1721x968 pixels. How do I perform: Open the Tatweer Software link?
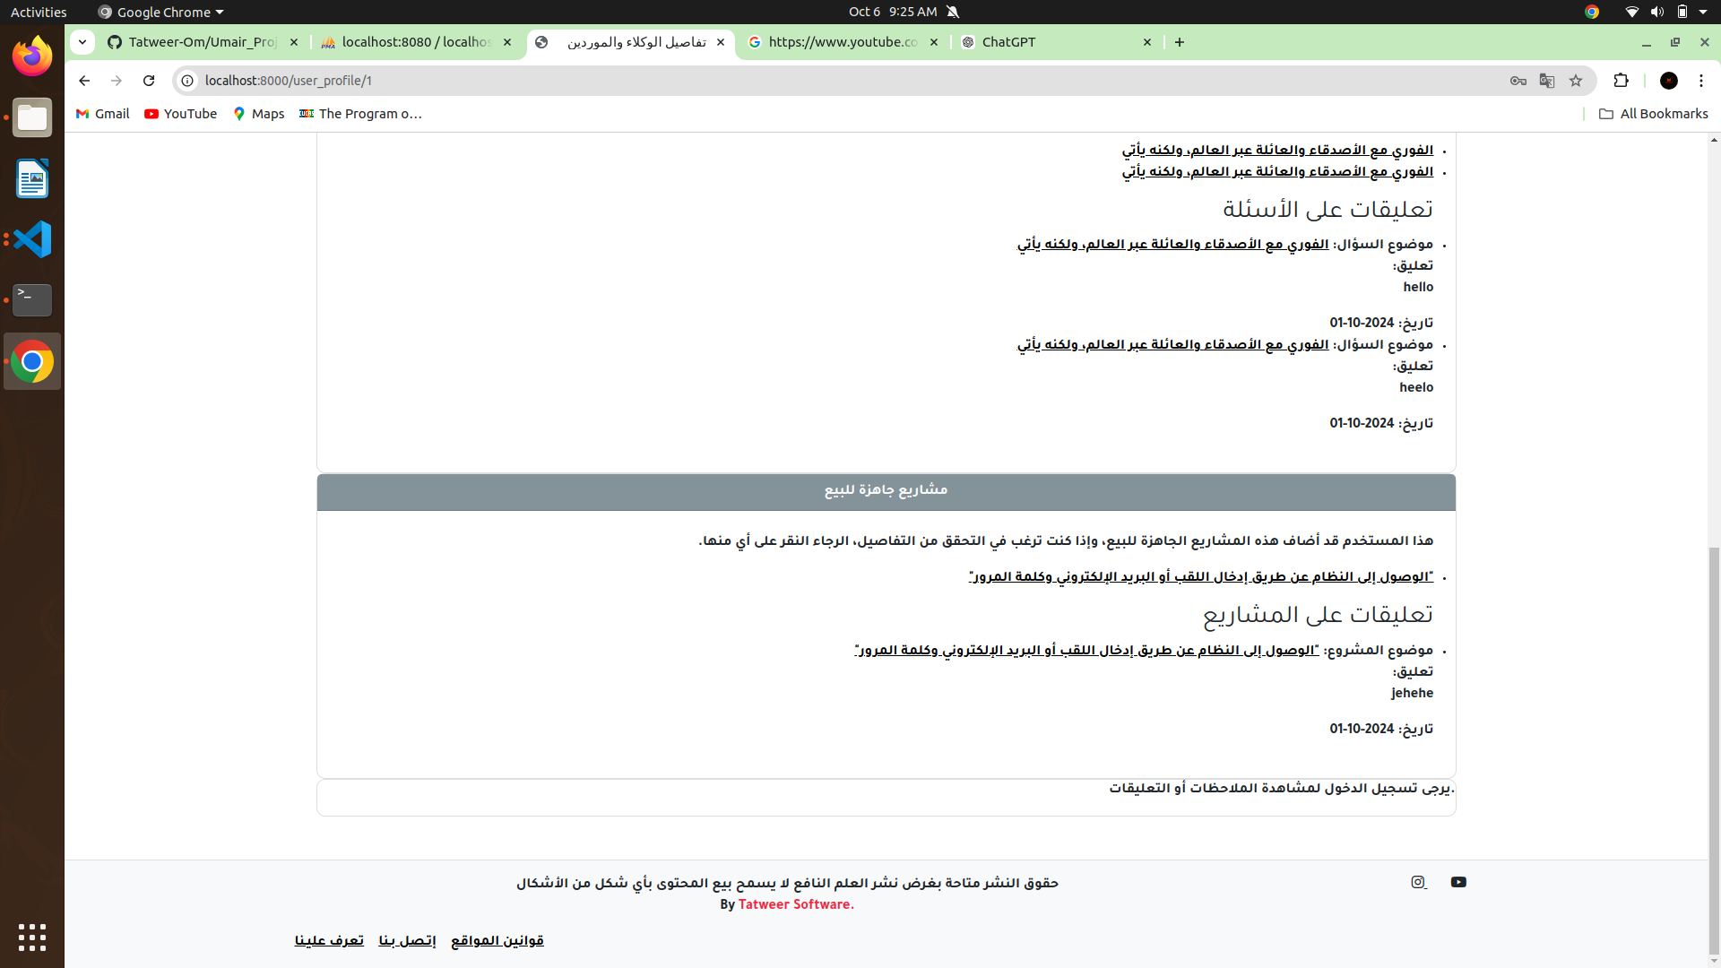click(x=794, y=904)
